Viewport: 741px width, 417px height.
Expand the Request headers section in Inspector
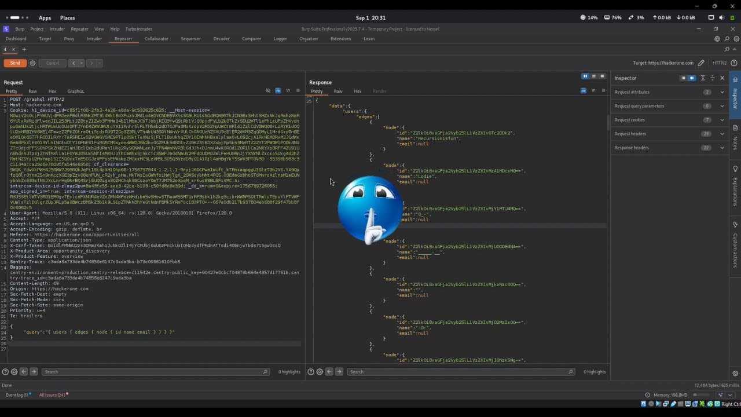click(x=666, y=134)
